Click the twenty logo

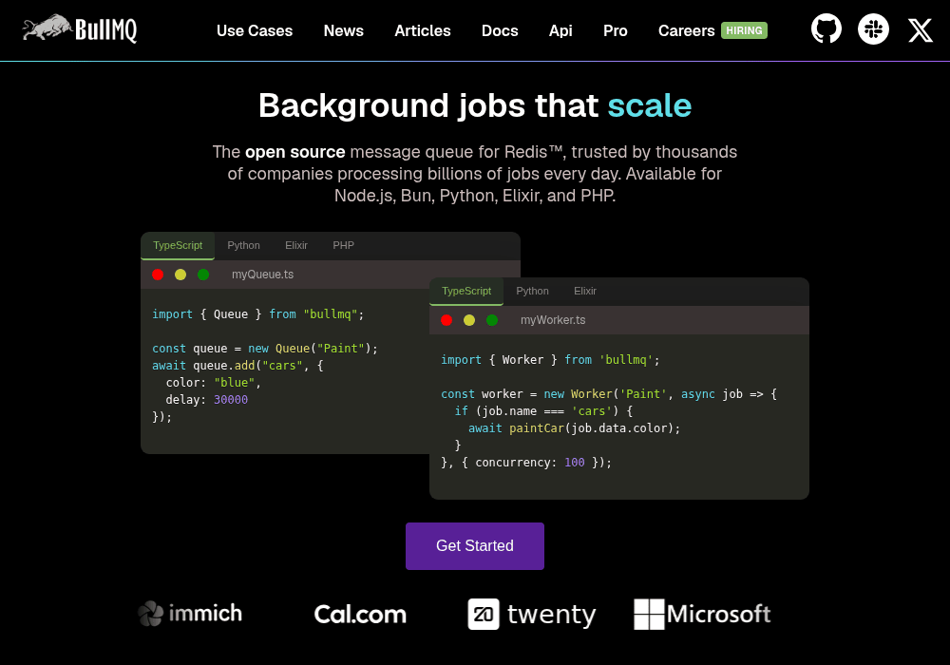pyautogui.click(x=531, y=614)
